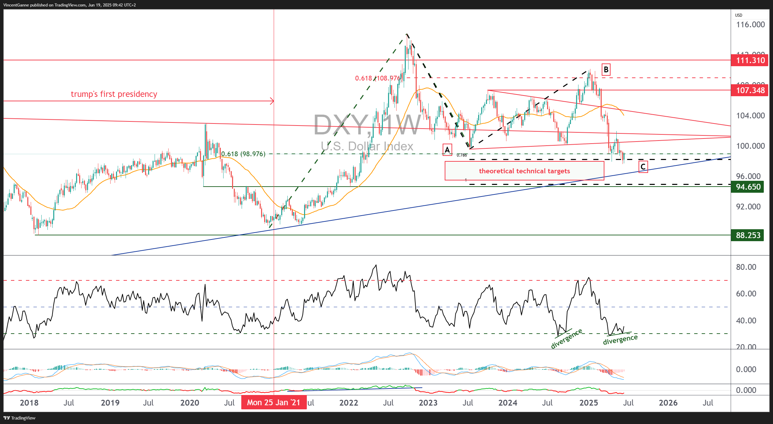Screen dimensions: 773x424
Task: Click the wave label B box
Action: tap(606, 70)
